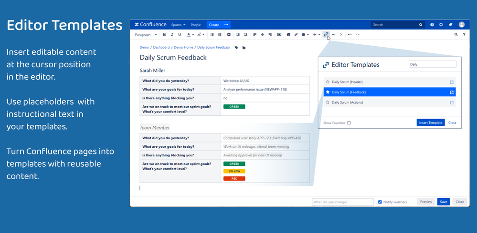Insert a bullet list

coord(212,35)
